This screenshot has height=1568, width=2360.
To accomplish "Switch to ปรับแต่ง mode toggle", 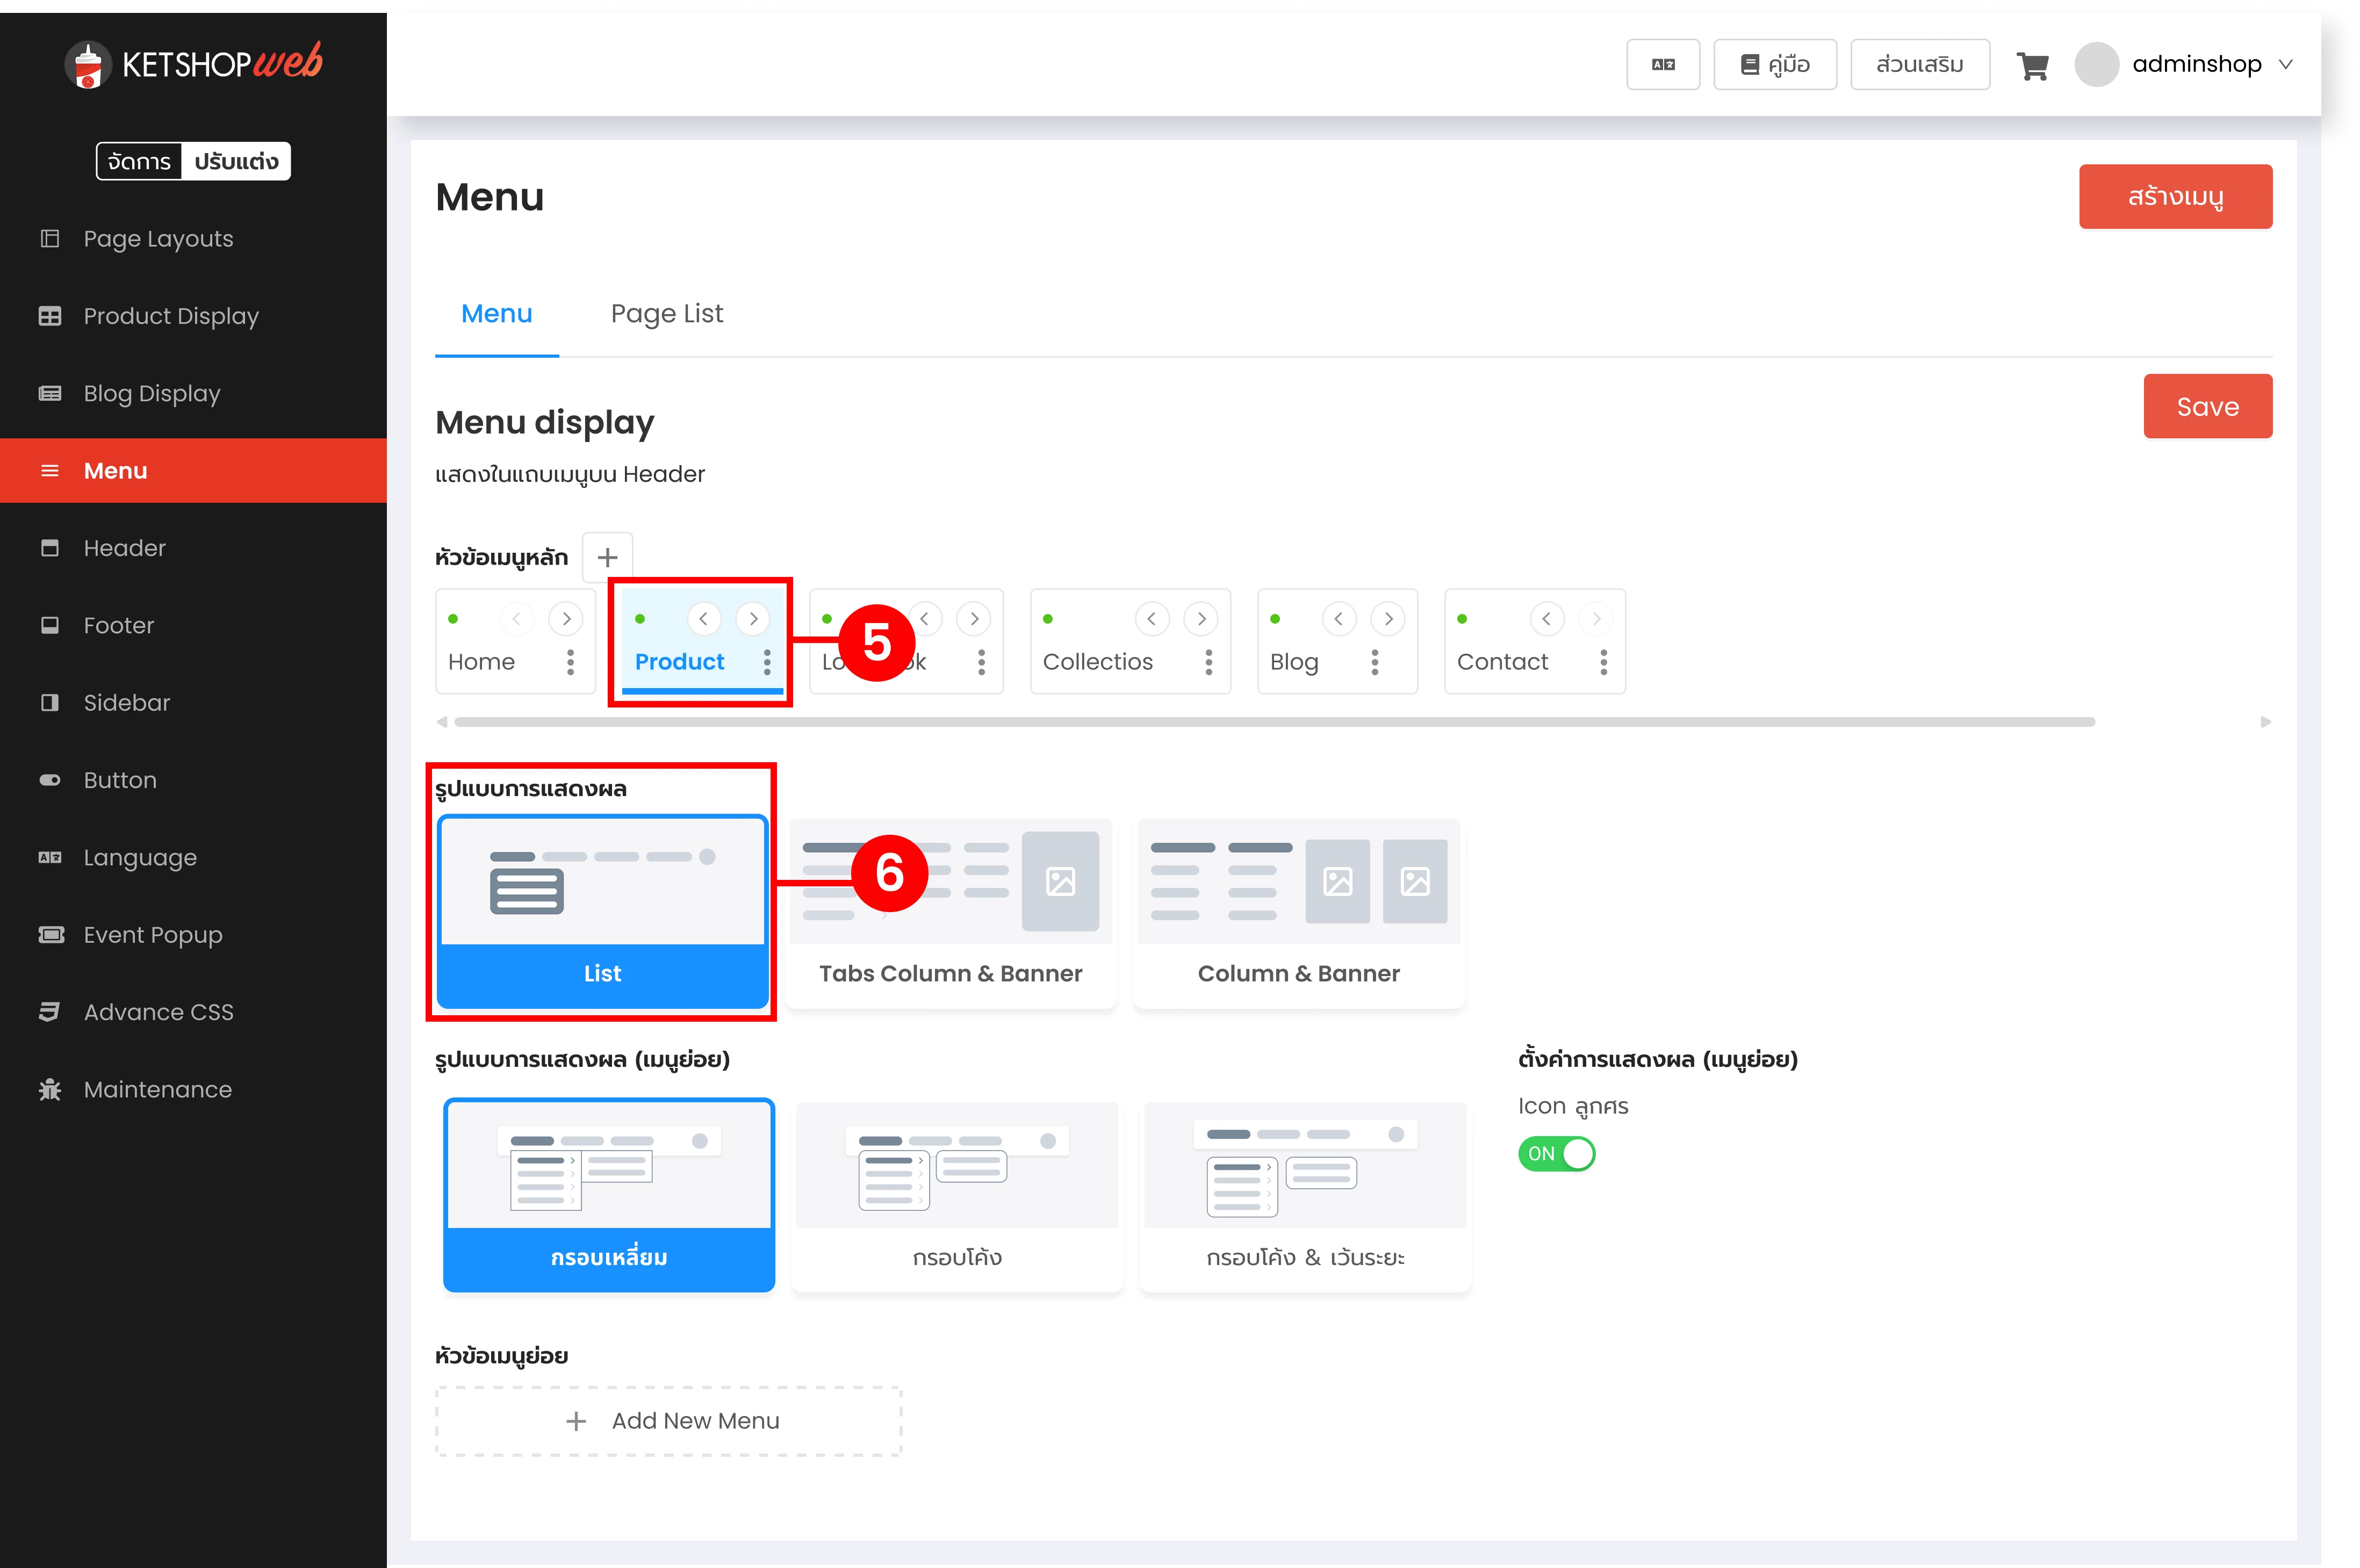I will 236,162.
